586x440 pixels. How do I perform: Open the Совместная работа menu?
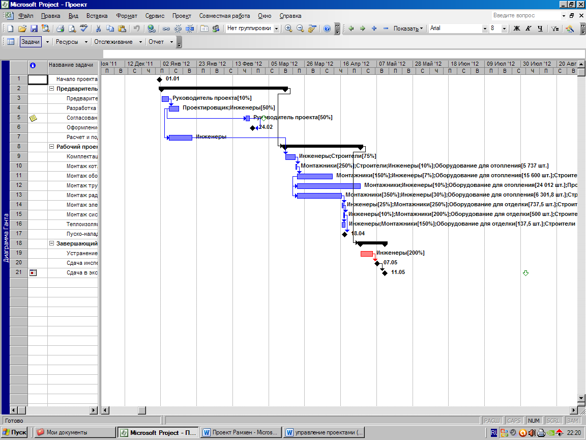click(x=225, y=16)
